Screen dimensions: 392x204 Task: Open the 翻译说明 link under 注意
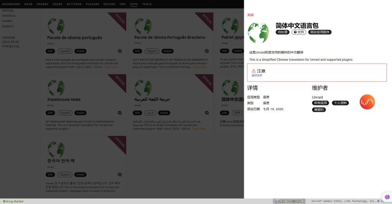click(257, 76)
